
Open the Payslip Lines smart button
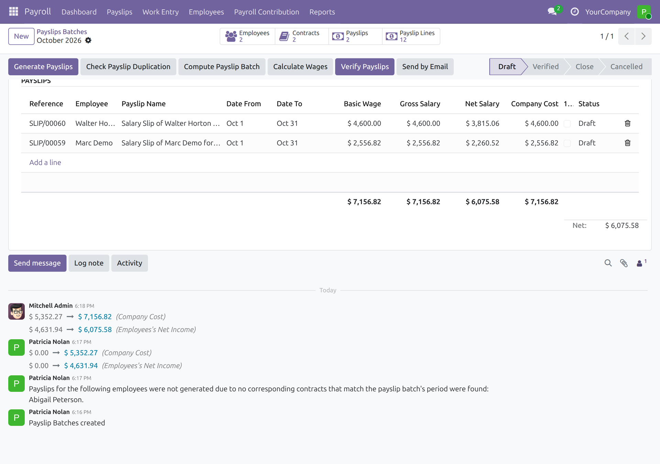tap(411, 36)
